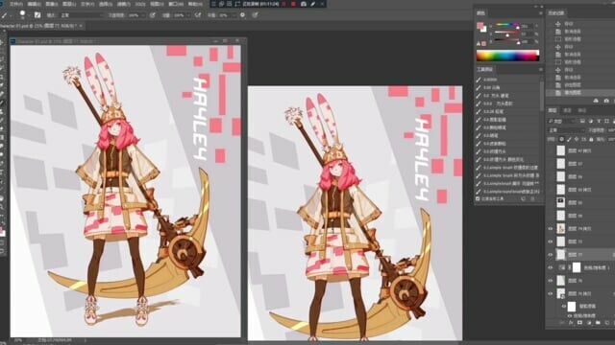Viewport: 615px width, 345px height.
Task: Select the last highlighted history state
Action: pos(580,93)
